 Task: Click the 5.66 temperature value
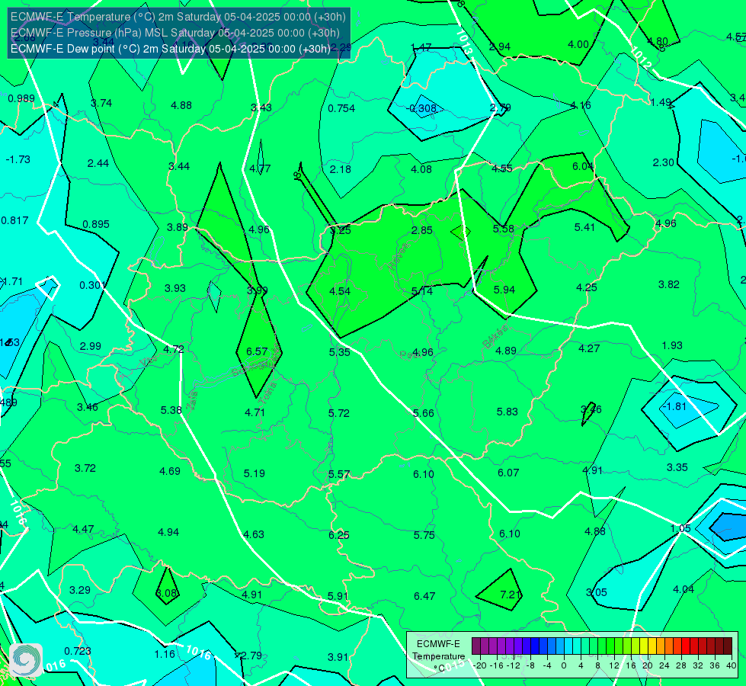[x=423, y=413]
